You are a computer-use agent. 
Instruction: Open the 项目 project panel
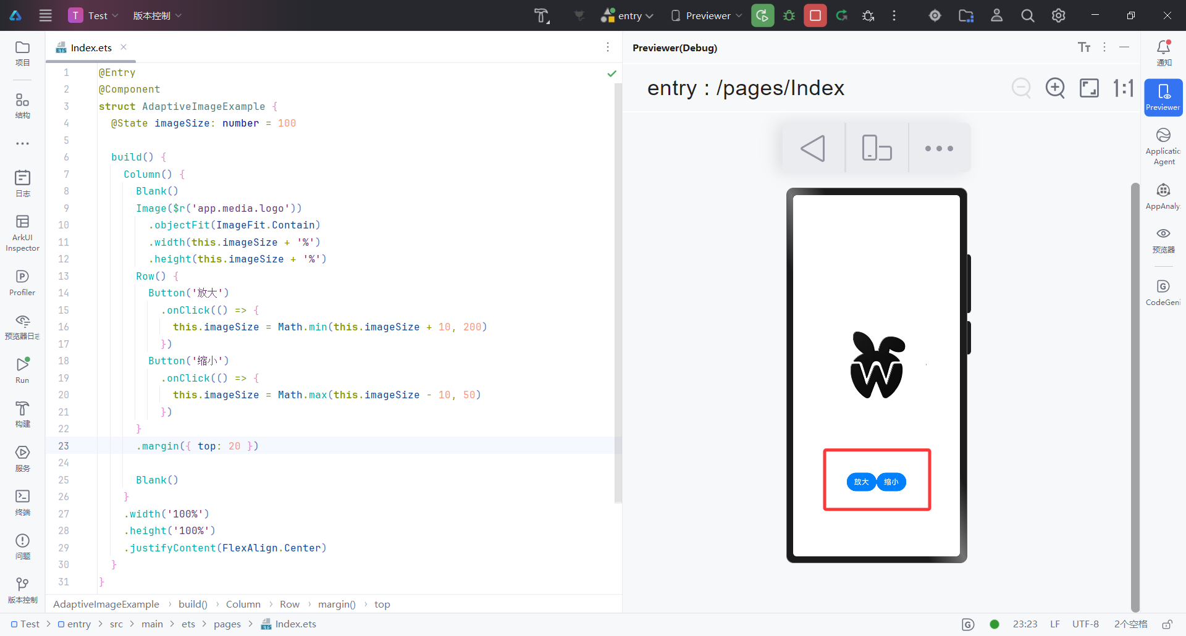coord(22,53)
